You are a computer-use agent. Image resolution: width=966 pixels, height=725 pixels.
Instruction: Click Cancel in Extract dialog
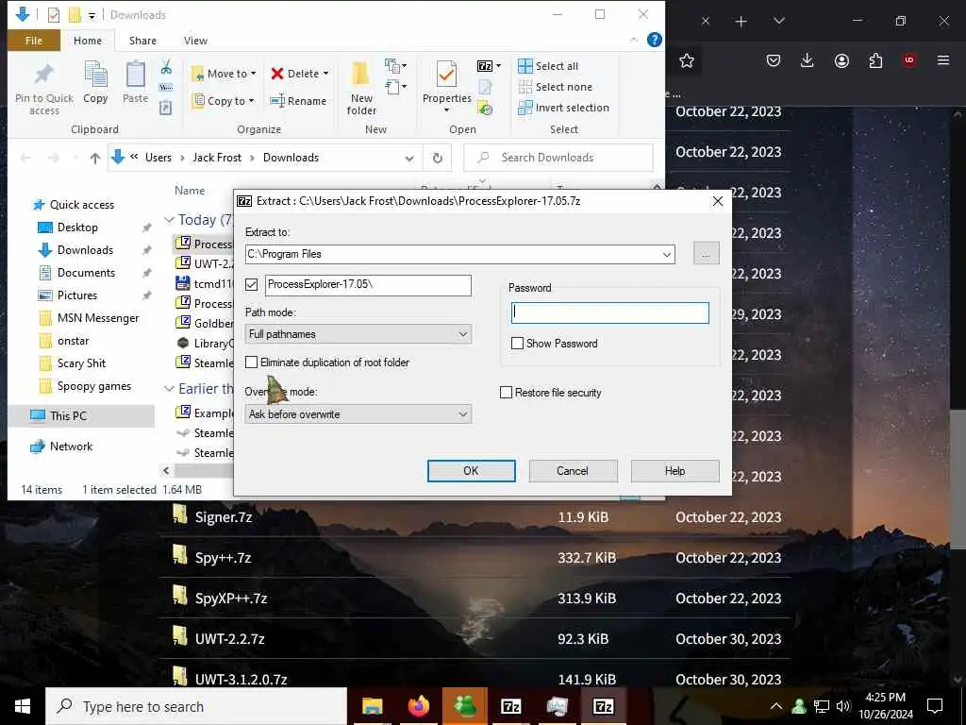click(x=573, y=471)
